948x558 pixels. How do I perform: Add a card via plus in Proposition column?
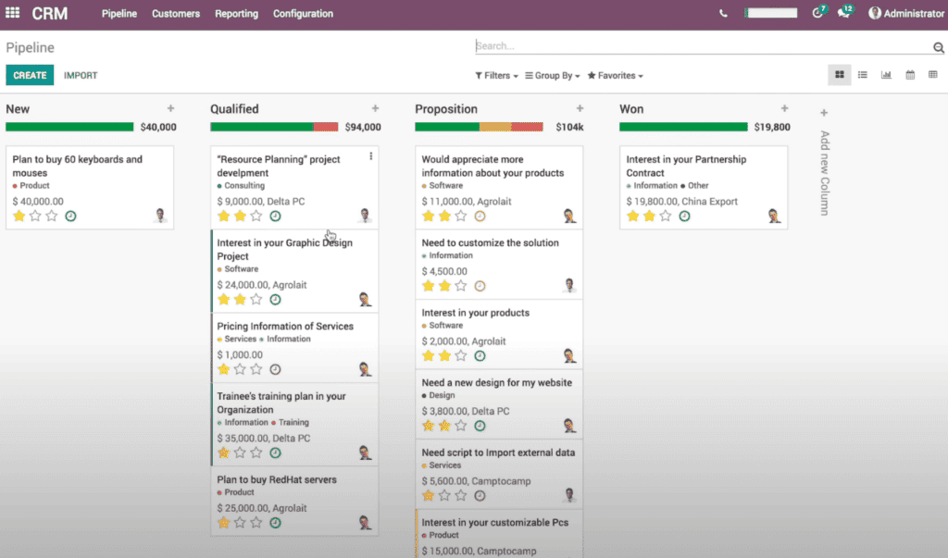click(x=580, y=108)
